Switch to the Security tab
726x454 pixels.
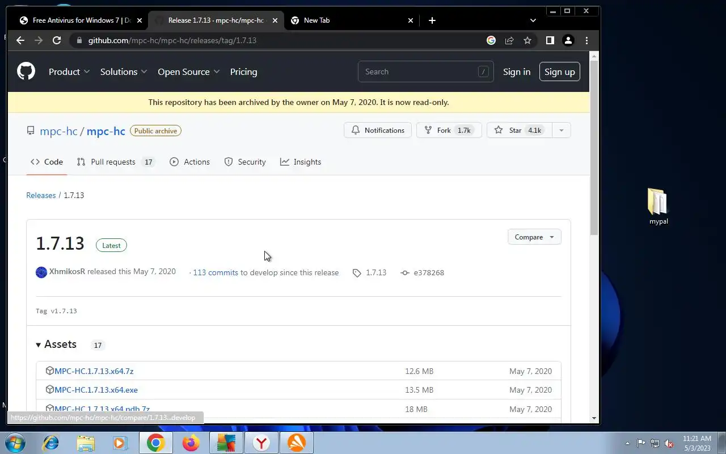(245, 162)
